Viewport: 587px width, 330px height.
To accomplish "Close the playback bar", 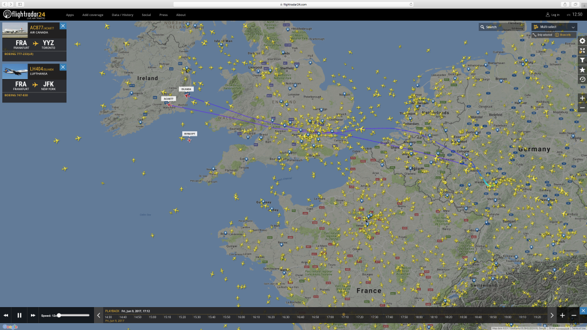I will click(x=583, y=311).
